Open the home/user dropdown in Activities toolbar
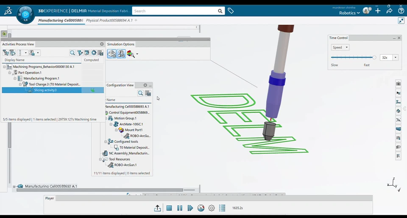Image resolution: width=407 pixels, height=218 pixels. 38,53
